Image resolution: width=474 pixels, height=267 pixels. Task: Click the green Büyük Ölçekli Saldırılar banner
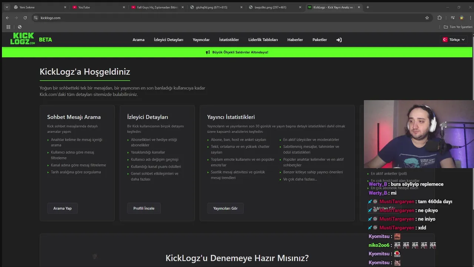coord(237,52)
